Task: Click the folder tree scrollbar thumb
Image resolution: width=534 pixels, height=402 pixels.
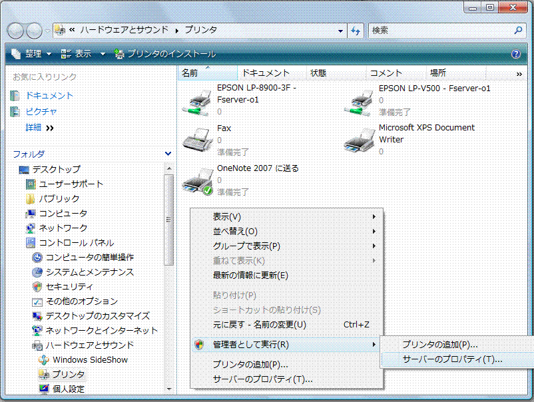Action: pyautogui.click(x=168, y=220)
